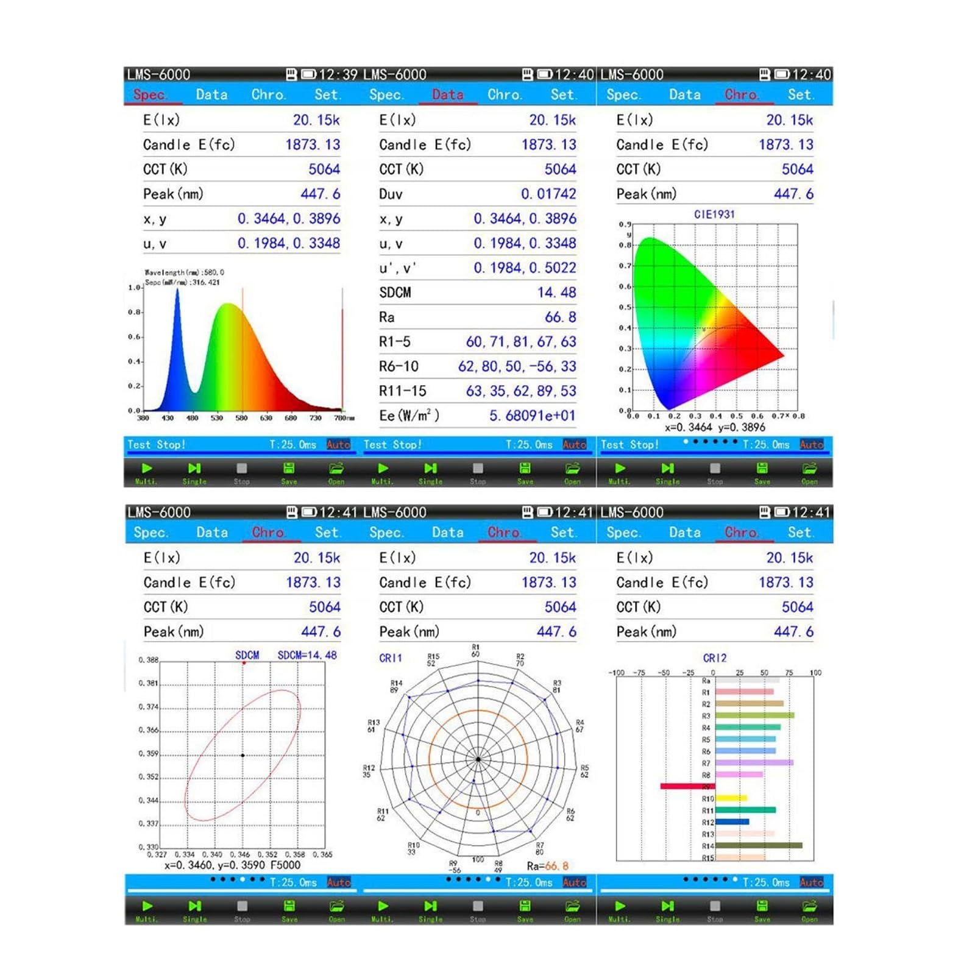Select Chro. tab on the Duv data list screen
Image resolution: width=975 pixels, height=975 pixels.
click(505, 94)
